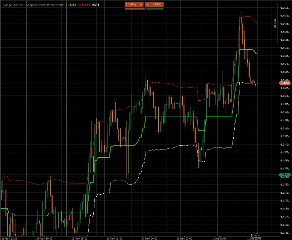Click the 30 Nov 02:00 time axis label
This screenshot has height=240, width=292.
tap(184, 239)
